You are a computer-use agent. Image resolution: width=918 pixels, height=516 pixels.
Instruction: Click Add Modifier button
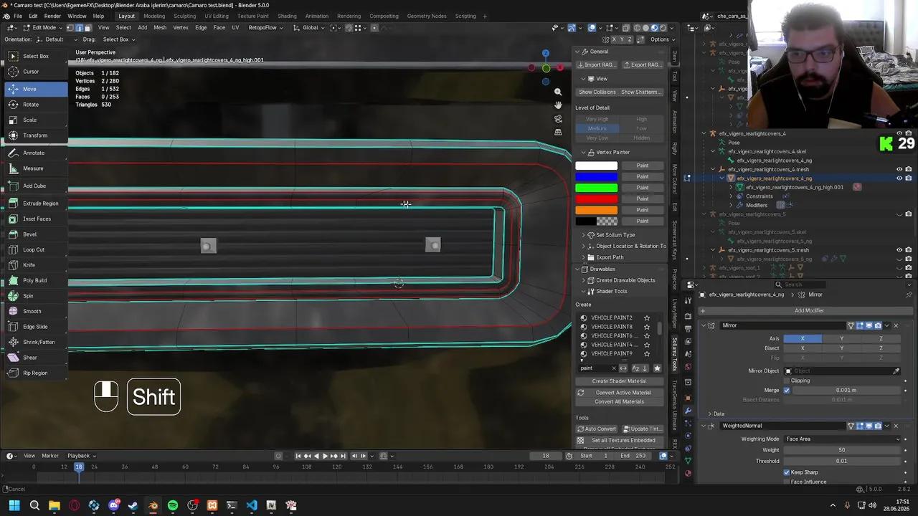click(809, 311)
